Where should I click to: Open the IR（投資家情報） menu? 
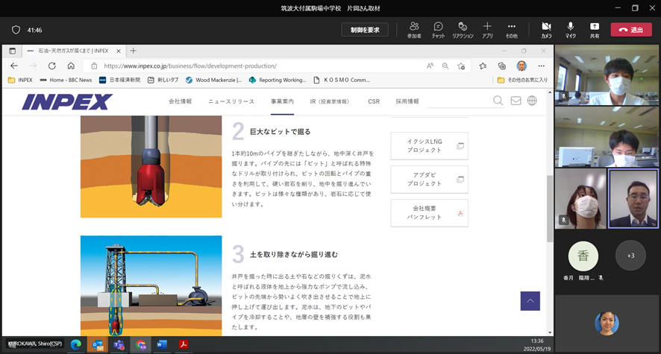pyautogui.click(x=330, y=101)
